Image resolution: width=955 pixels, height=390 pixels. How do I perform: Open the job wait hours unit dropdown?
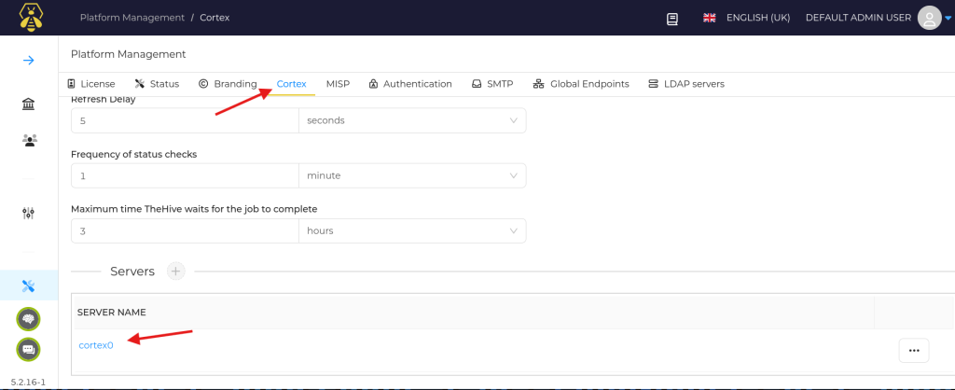pos(411,230)
